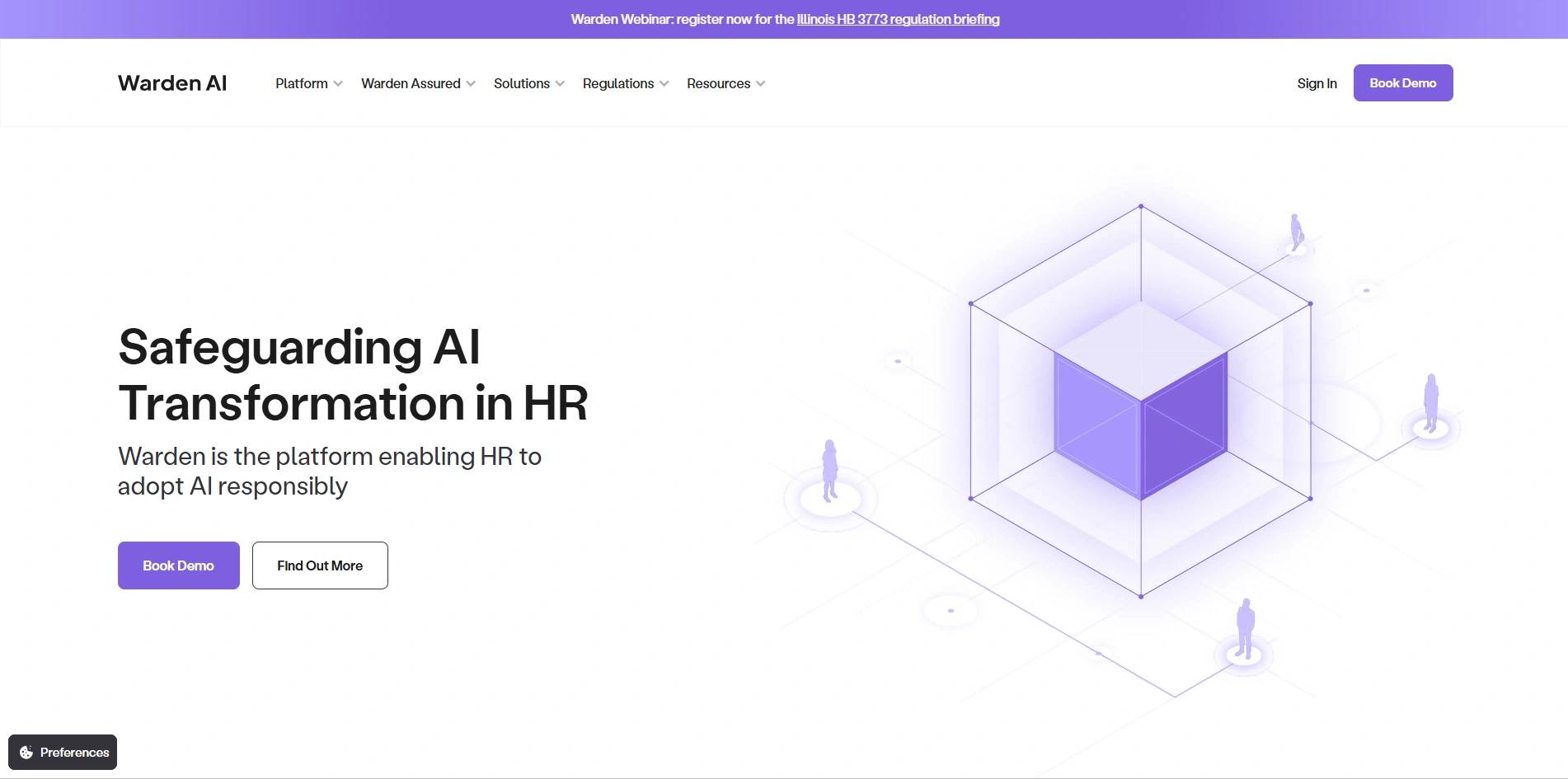Viewport: 1568px width, 779px height.
Task: Expand the Solutions dropdown chevron
Action: coord(560,84)
